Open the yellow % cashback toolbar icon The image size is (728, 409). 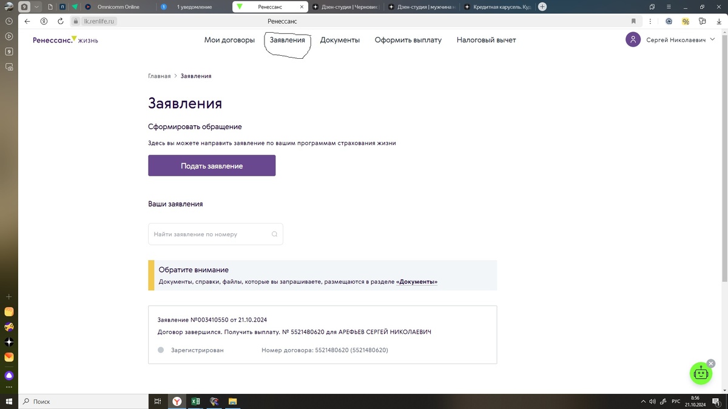[x=685, y=21]
